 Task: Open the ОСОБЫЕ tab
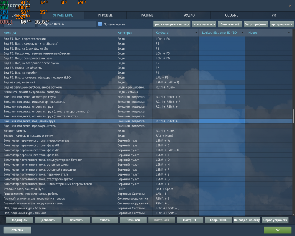(232, 15)
